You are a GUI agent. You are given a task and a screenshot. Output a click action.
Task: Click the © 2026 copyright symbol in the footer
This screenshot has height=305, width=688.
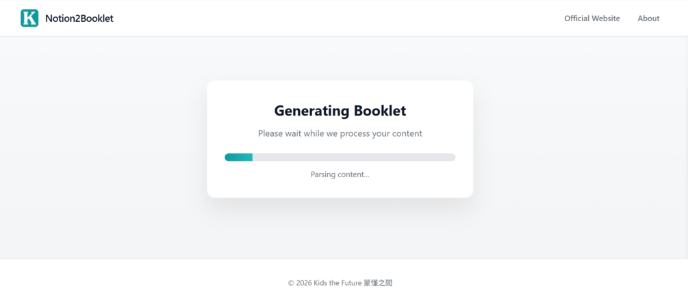tap(292, 282)
